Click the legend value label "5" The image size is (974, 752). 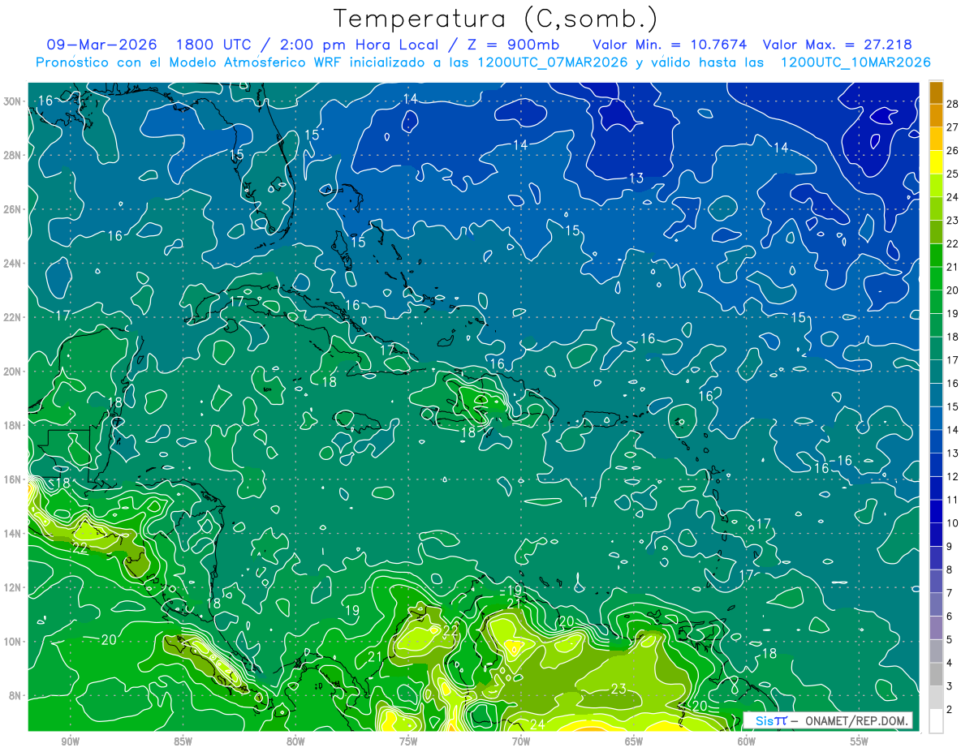click(950, 639)
